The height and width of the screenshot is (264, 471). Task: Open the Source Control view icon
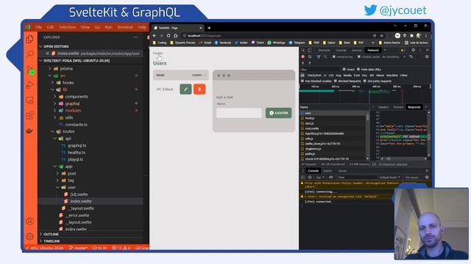pos(30,70)
